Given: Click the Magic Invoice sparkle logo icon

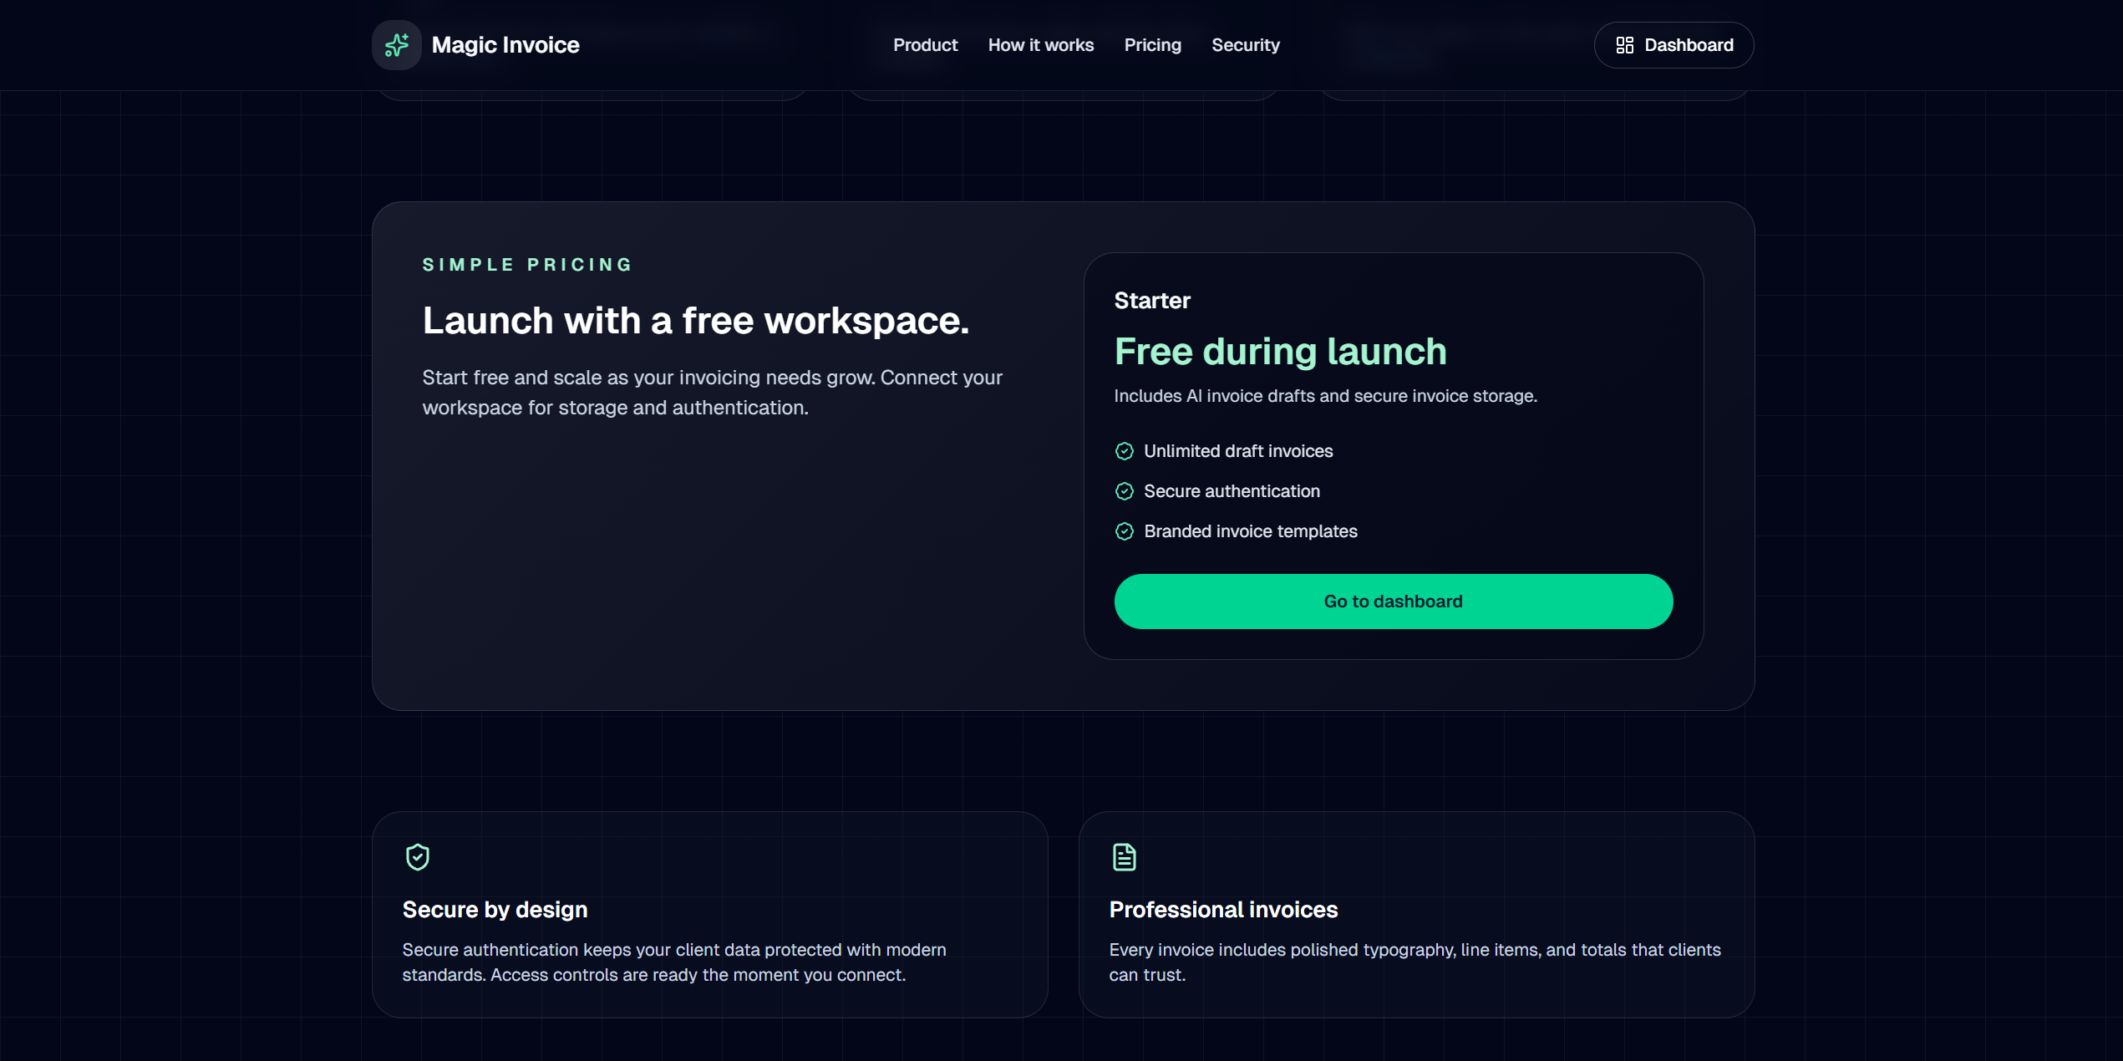Looking at the screenshot, I should [x=396, y=45].
